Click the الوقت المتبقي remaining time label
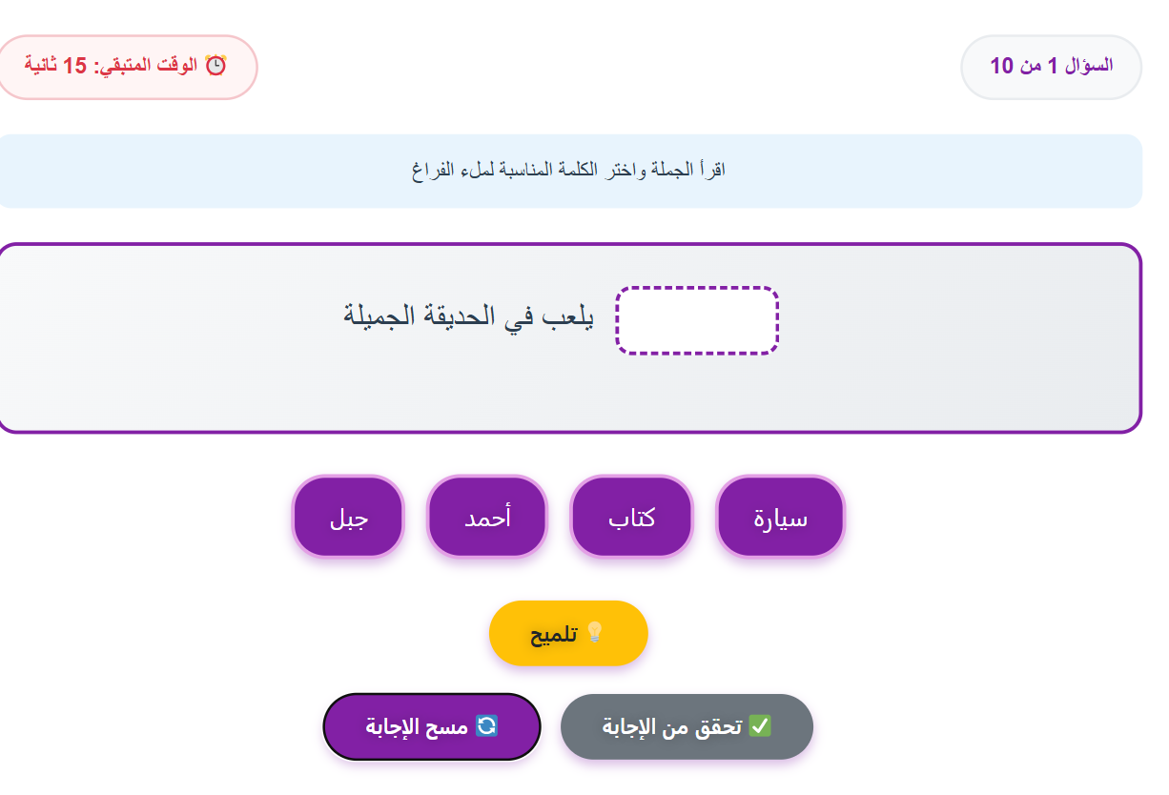Image resolution: width=1169 pixels, height=795 pixels. click(x=146, y=67)
